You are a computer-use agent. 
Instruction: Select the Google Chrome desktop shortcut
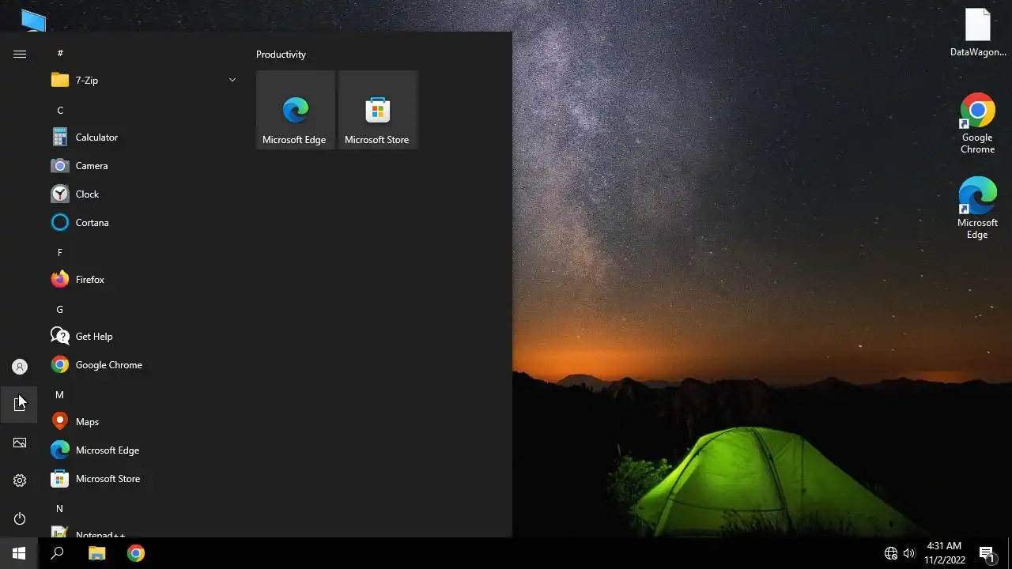[978, 123]
